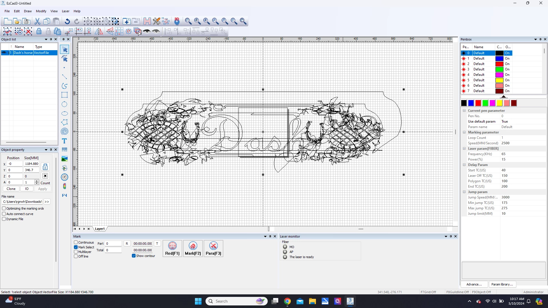
Task: Select the Rectangle drawing tool
Action: pos(65,95)
